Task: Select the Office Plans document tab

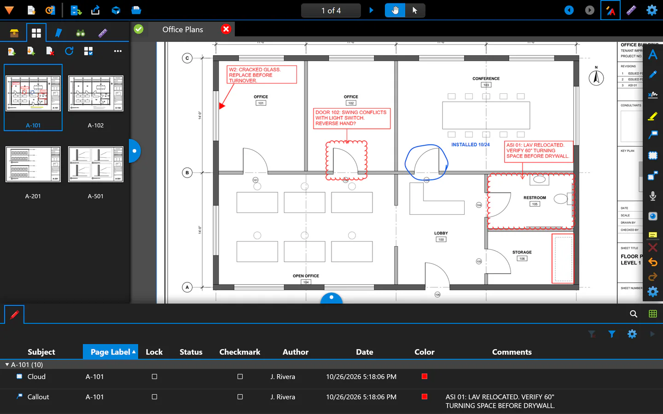Action: (183, 29)
